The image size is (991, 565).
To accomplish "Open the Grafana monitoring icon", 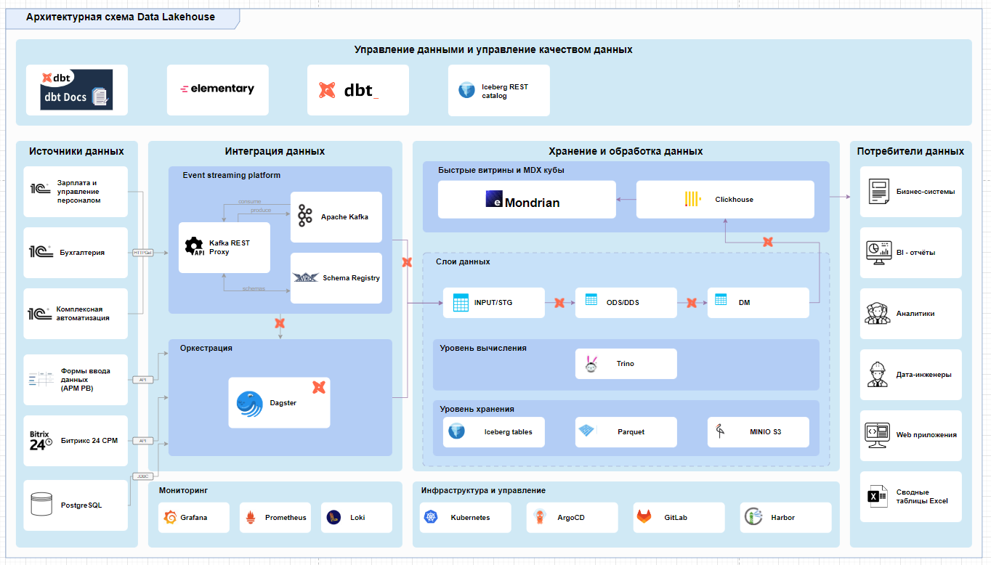I will 171,517.
